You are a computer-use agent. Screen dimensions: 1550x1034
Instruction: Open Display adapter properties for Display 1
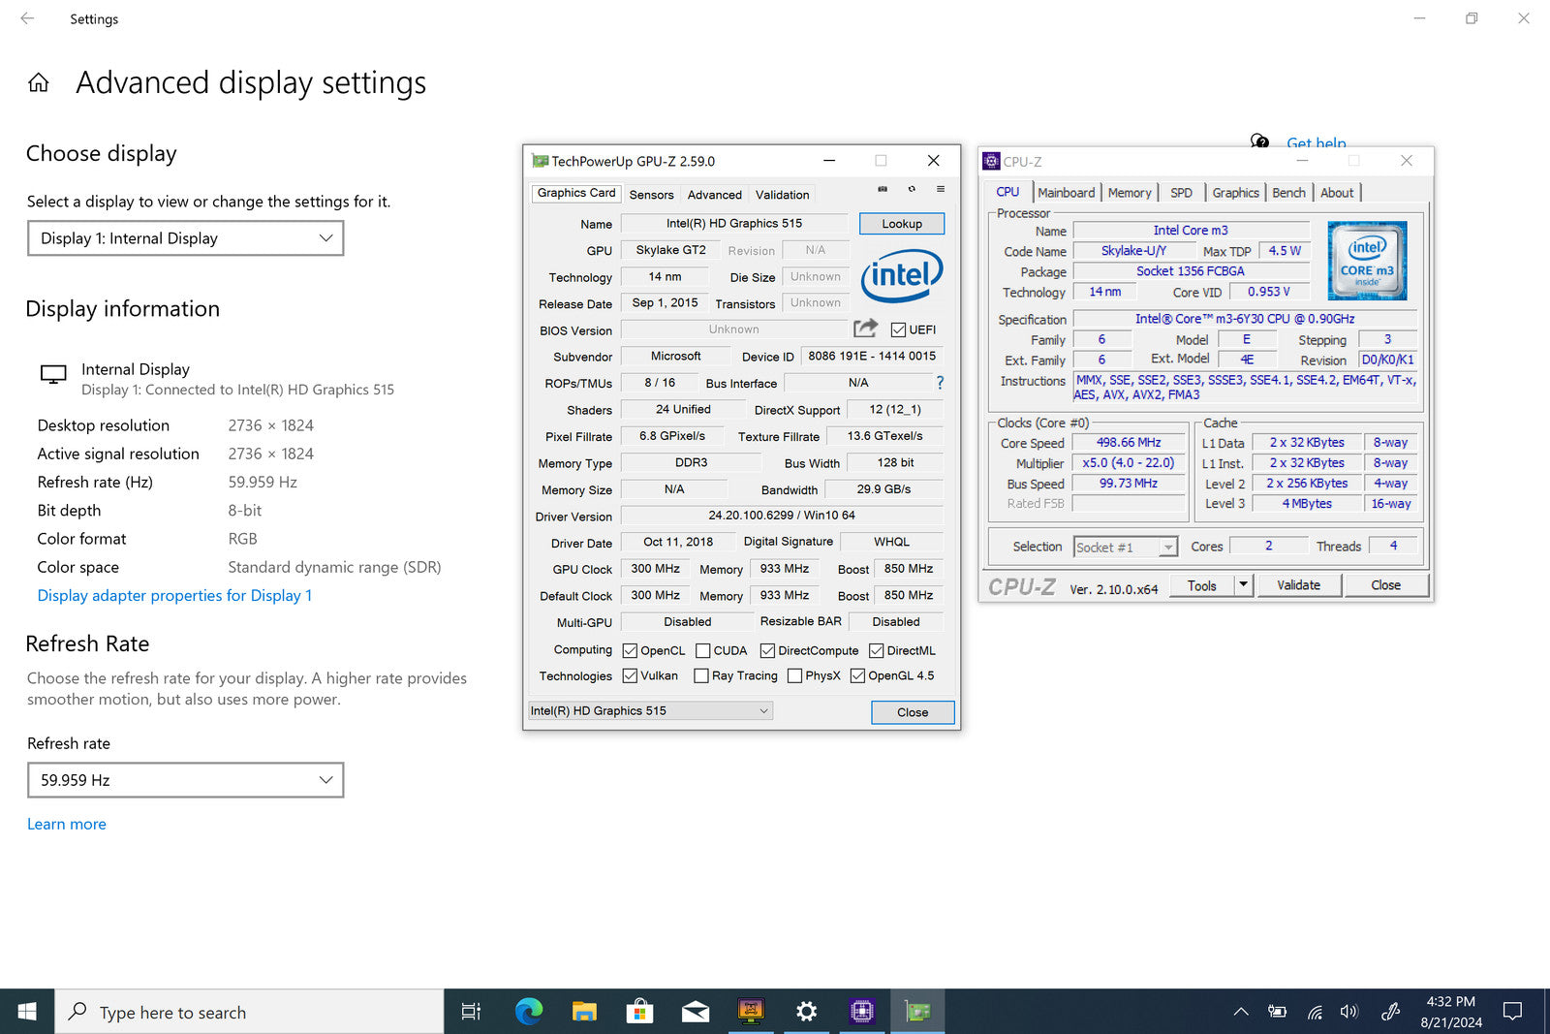pos(174,596)
